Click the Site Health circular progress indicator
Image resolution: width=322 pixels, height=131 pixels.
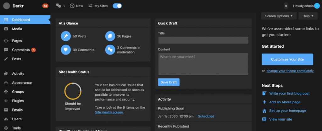pos(73,91)
